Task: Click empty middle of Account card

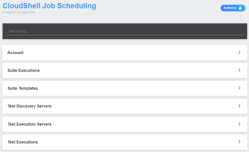Action: 126,53
